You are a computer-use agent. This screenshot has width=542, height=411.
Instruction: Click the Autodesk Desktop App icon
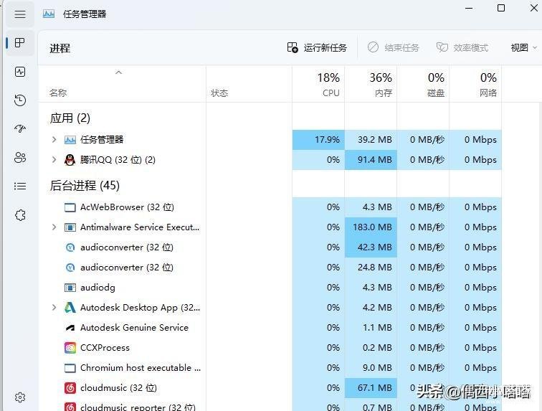[70, 307]
